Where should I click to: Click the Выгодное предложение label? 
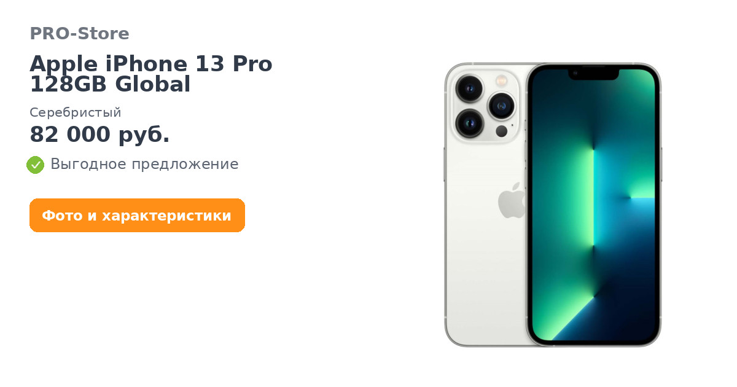click(144, 164)
